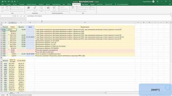Screen dimensions: 172x96
Task: Select column header C
Action: 21,22
